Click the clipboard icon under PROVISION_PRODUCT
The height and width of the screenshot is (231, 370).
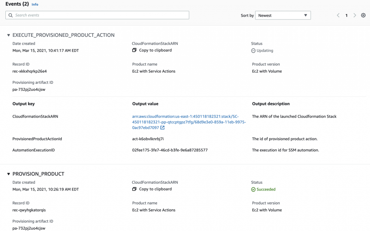(134, 189)
